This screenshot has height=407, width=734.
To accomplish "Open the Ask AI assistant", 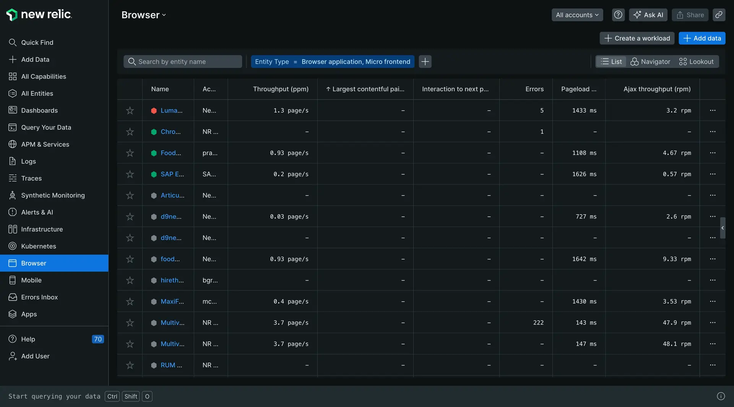I will 648,15.
